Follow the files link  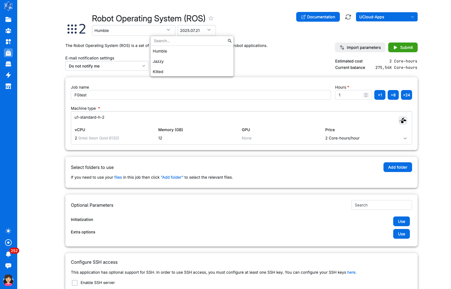(118, 177)
